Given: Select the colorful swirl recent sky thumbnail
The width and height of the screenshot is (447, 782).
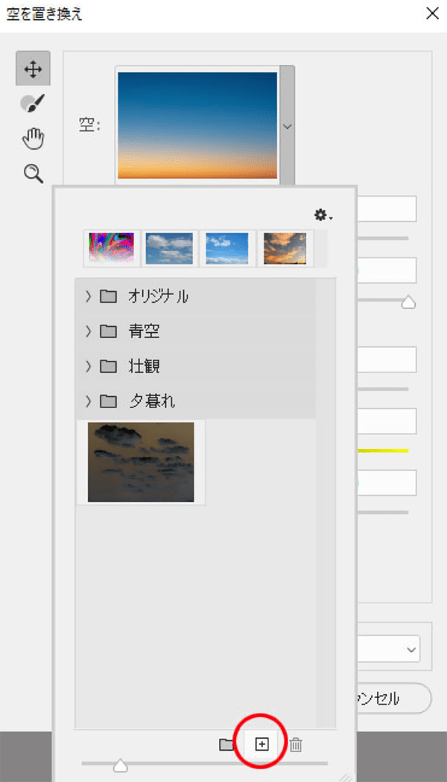Looking at the screenshot, I should click(x=112, y=248).
